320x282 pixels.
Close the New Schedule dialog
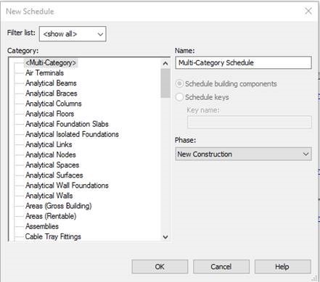tap(308, 11)
